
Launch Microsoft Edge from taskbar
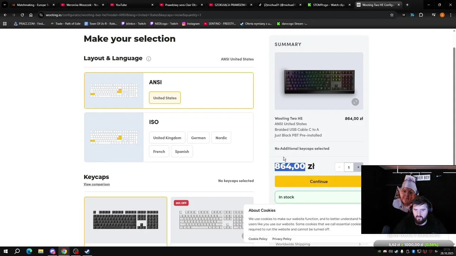click(x=29, y=251)
